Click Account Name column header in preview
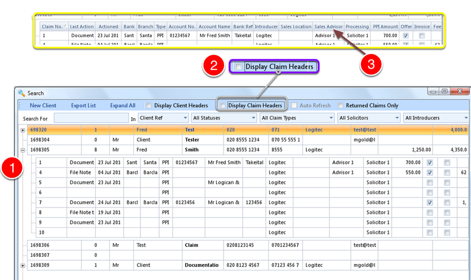This screenshot has width=471, height=280. [x=214, y=26]
